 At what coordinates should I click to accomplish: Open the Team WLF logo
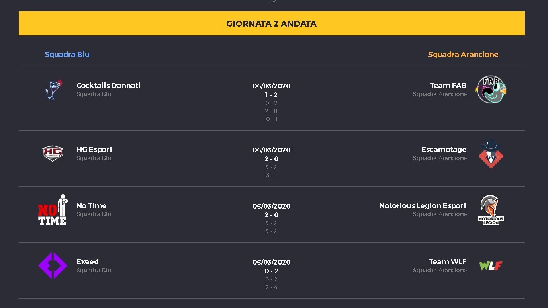click(491, 266)
